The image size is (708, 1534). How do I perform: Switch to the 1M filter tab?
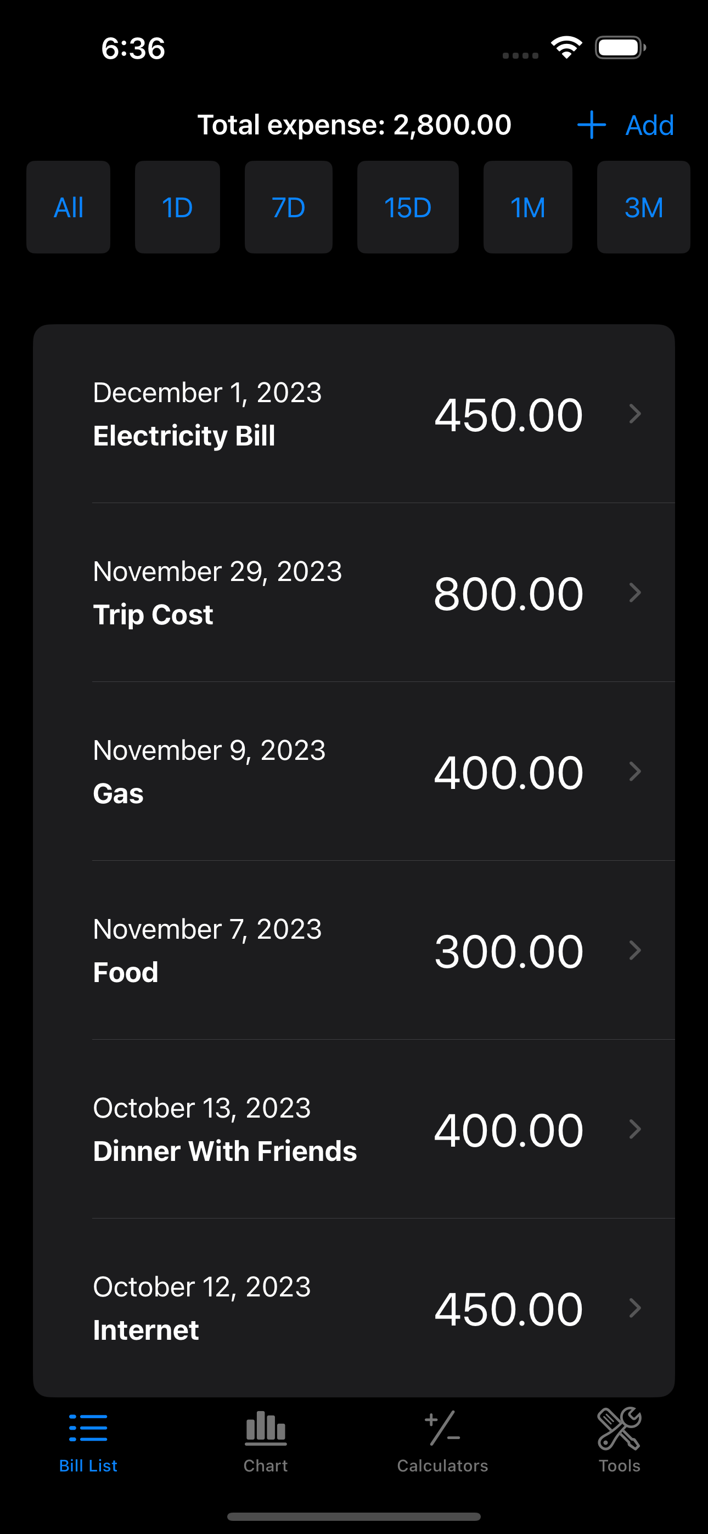click(x=527, y=207)
